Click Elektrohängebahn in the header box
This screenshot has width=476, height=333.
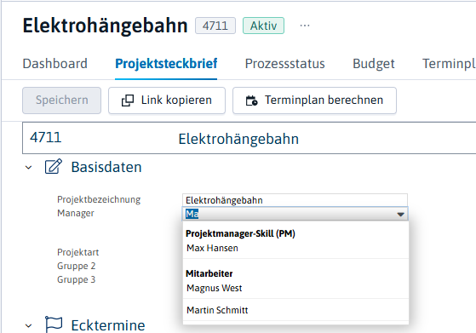pos(238,139)
